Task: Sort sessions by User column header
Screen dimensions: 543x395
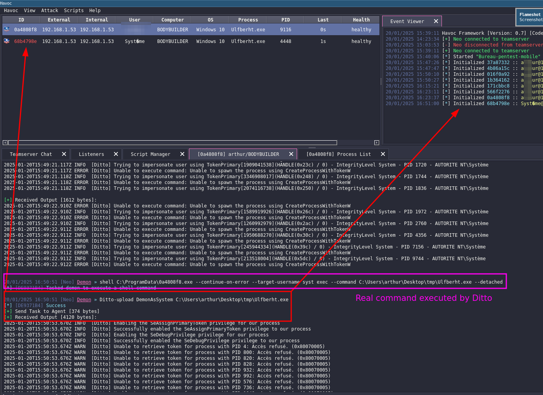Action: pyautogui.click(x=135, y=20)
